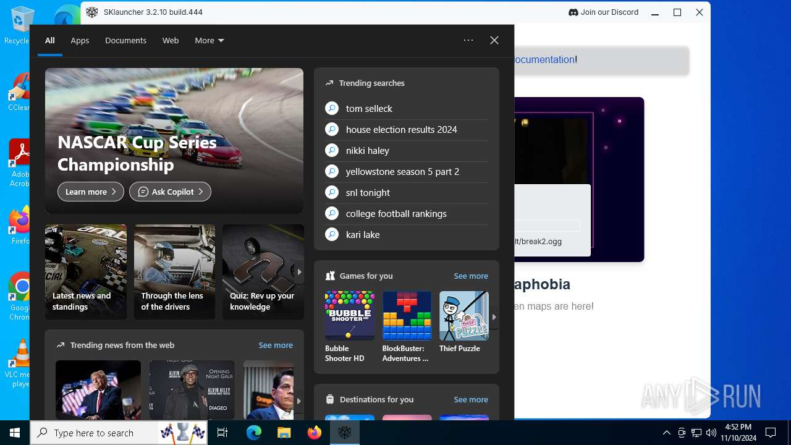The image size is (791, 445).
Task: Click the NASCAR Cup Series Championship headline
Action: pyautogui.click(x=137, y=153)
